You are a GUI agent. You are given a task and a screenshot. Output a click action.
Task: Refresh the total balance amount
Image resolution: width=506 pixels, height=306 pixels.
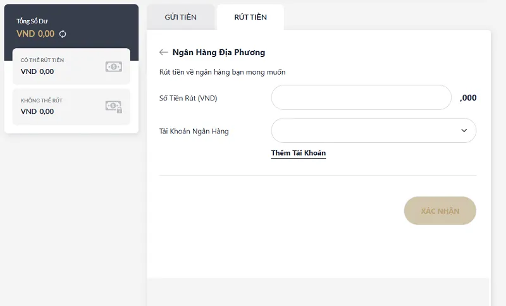[63, 34]
